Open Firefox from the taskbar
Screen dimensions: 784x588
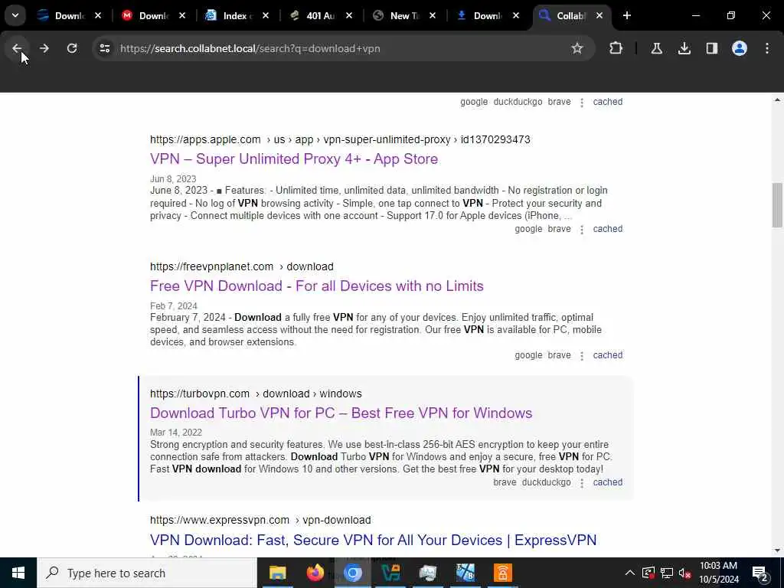tap(315, 573)
